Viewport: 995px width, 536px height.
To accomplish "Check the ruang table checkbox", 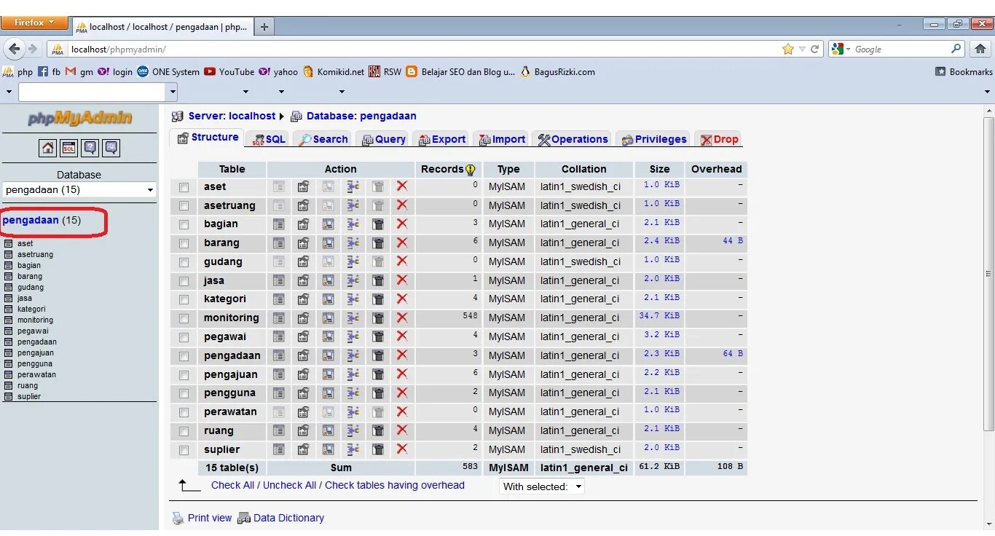I will pyautogui.click(x=184, y=431).
